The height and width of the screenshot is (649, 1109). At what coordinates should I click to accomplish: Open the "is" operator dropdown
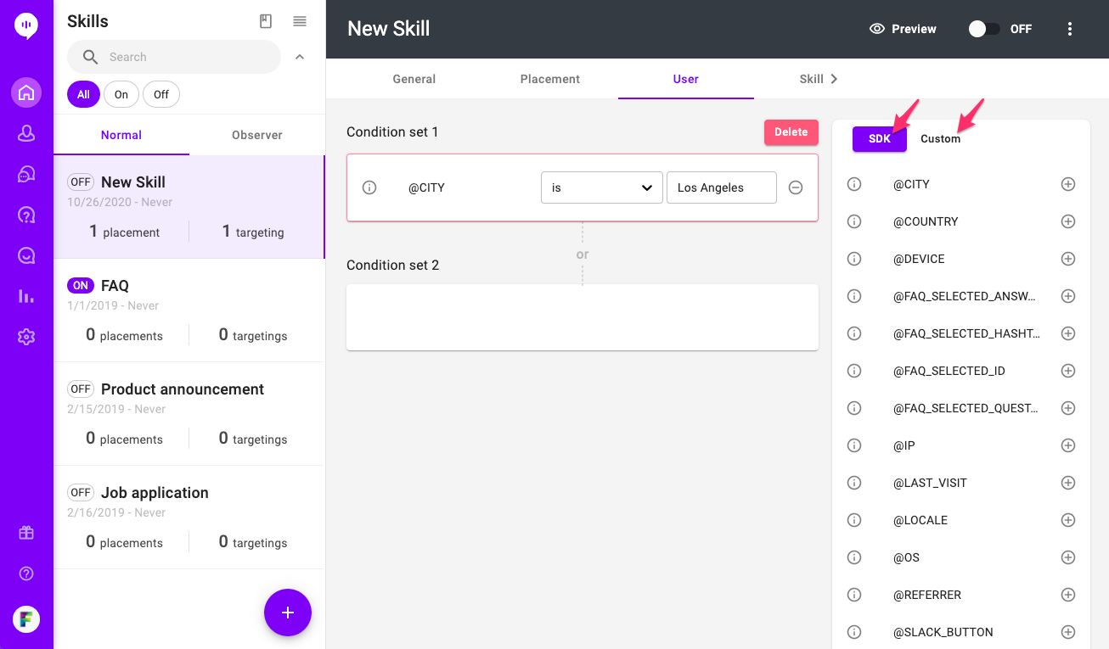(x=602, y=187)
